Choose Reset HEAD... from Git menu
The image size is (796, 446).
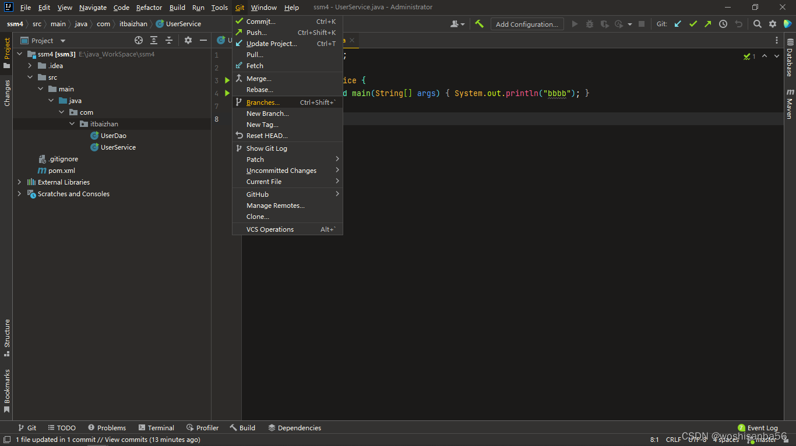point(287,136)
